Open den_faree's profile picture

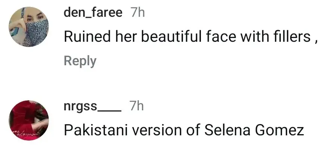[x=29, y=27]
